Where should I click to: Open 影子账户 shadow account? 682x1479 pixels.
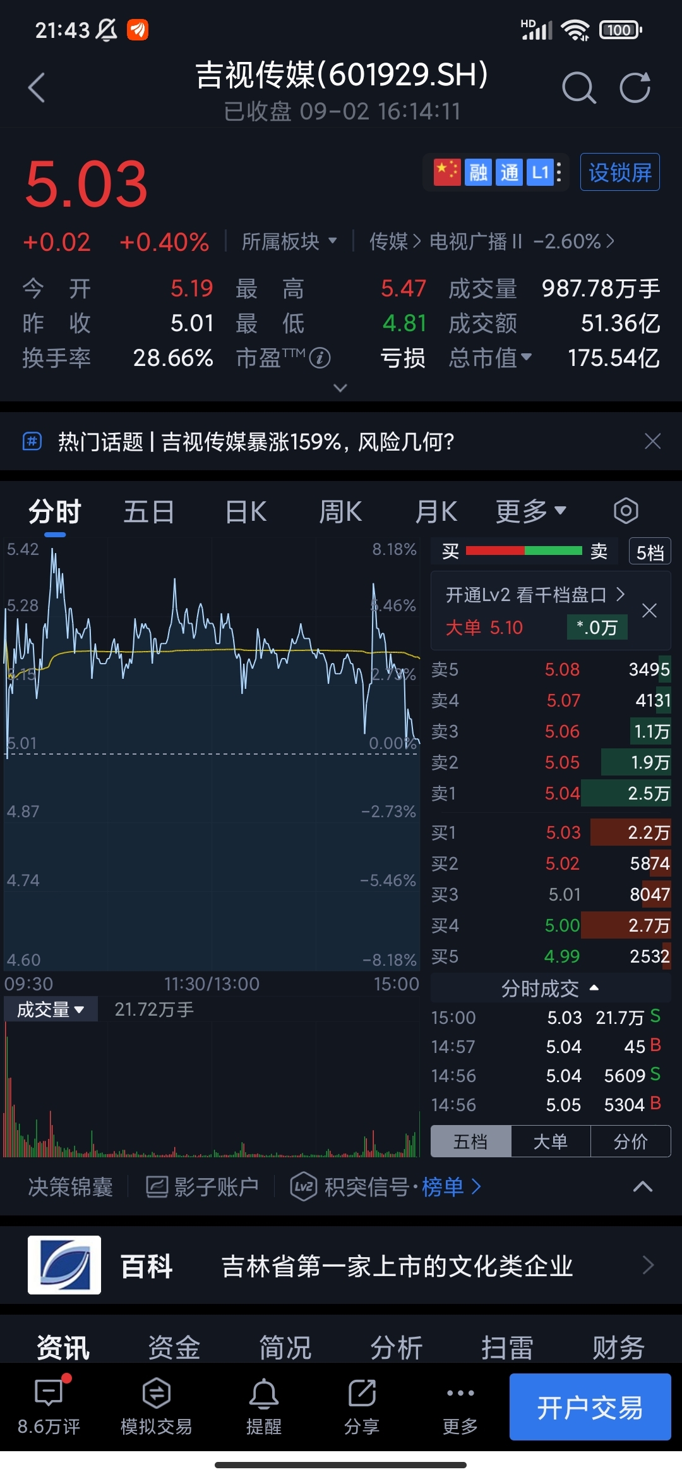[202, 1187]
